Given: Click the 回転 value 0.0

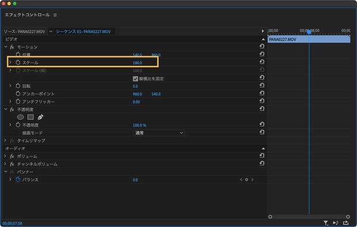Looking at the screenshot, I should pos(135,86).
